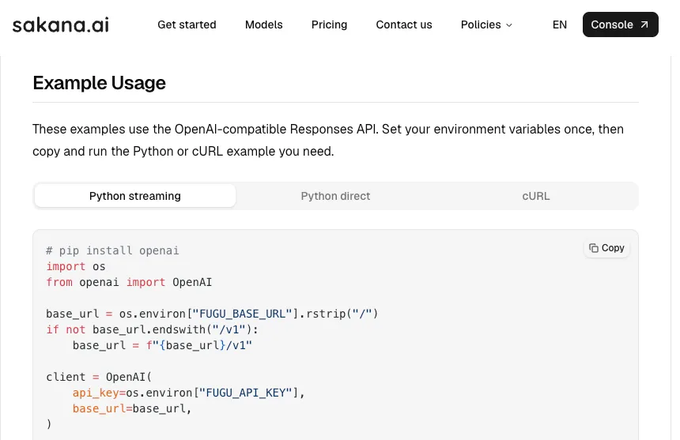Screen dimensions: 680x440
Task: Visit the Contact us link
Action: tap(404, 24)
